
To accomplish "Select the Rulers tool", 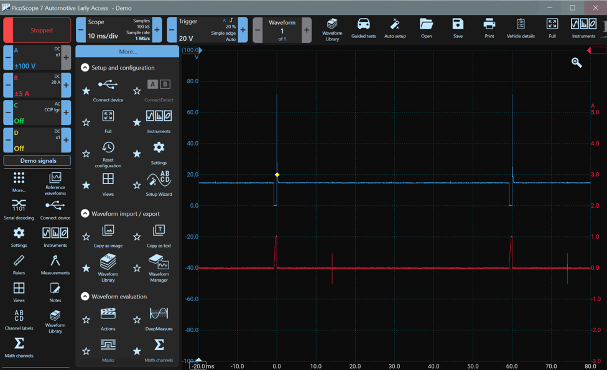I will [x=19, y=264].
